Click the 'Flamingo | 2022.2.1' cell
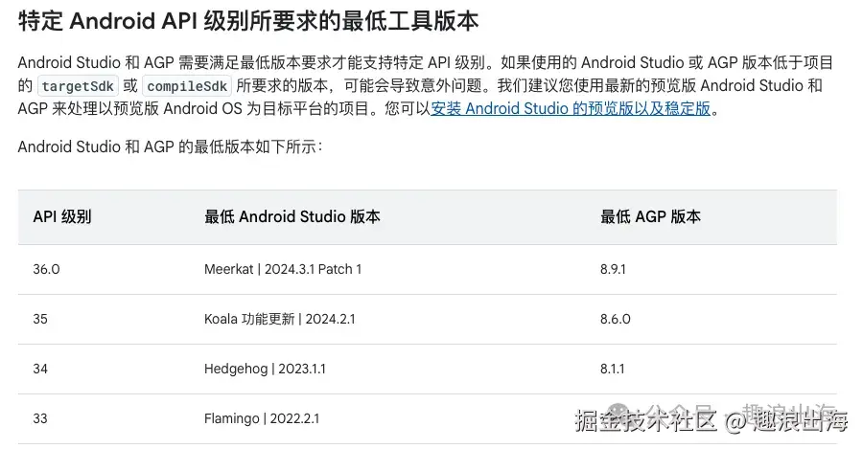Image resolution: width=863 pixels, height=449 pixels. point(262,418)
